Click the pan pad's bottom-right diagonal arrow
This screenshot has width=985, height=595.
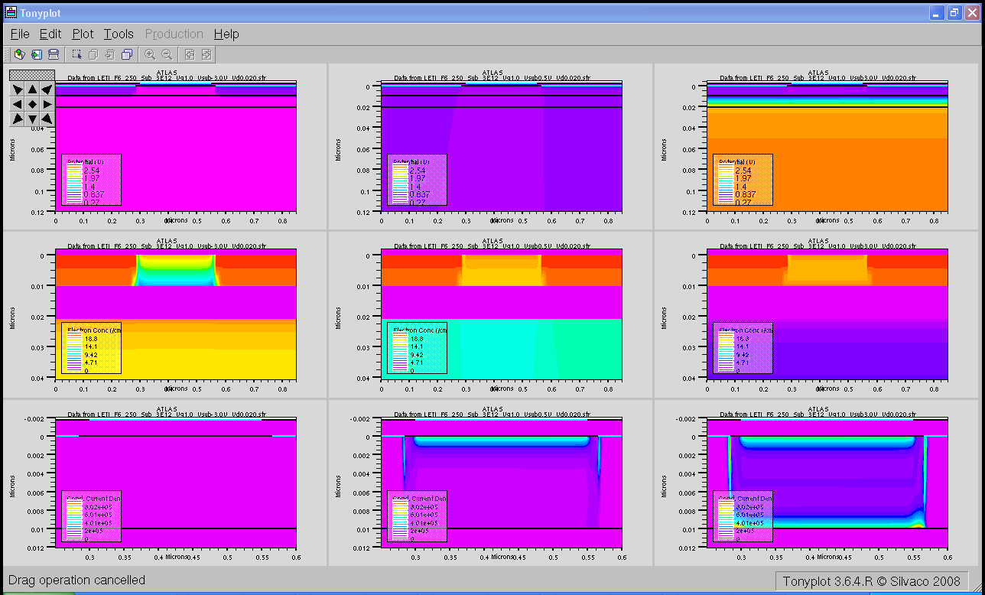(47, 119)
